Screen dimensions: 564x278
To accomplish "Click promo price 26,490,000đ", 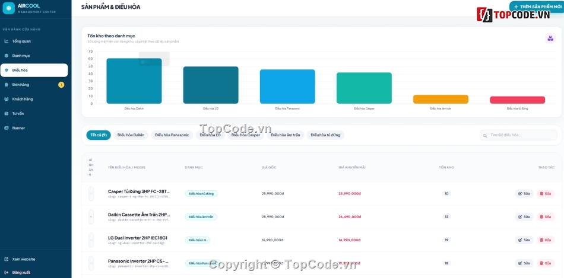I will click(350, 217).
